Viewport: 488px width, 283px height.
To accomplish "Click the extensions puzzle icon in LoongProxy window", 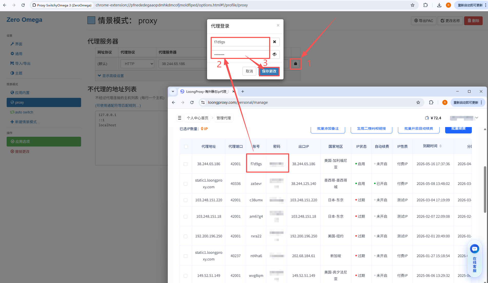I will click(x=431, y=102).
